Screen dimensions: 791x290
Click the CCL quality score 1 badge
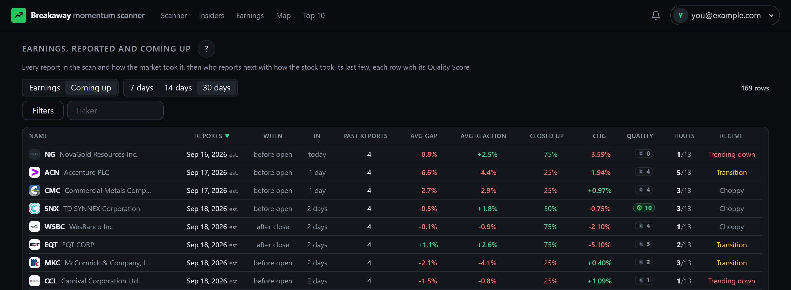644,280
